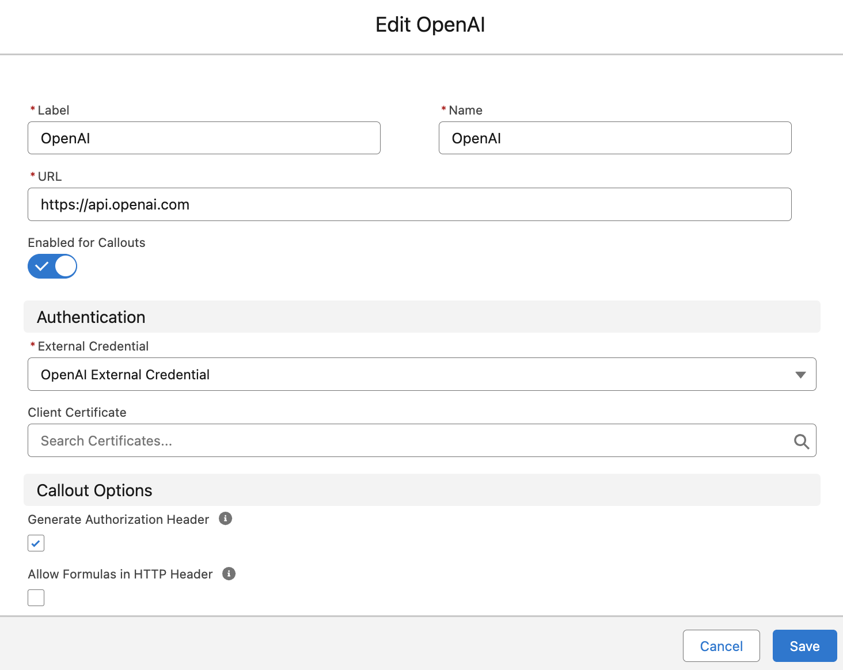The height and width of the screenshot is (670, 843).
Task: Click the Search Certificates input box
Action: pos(409,441)
